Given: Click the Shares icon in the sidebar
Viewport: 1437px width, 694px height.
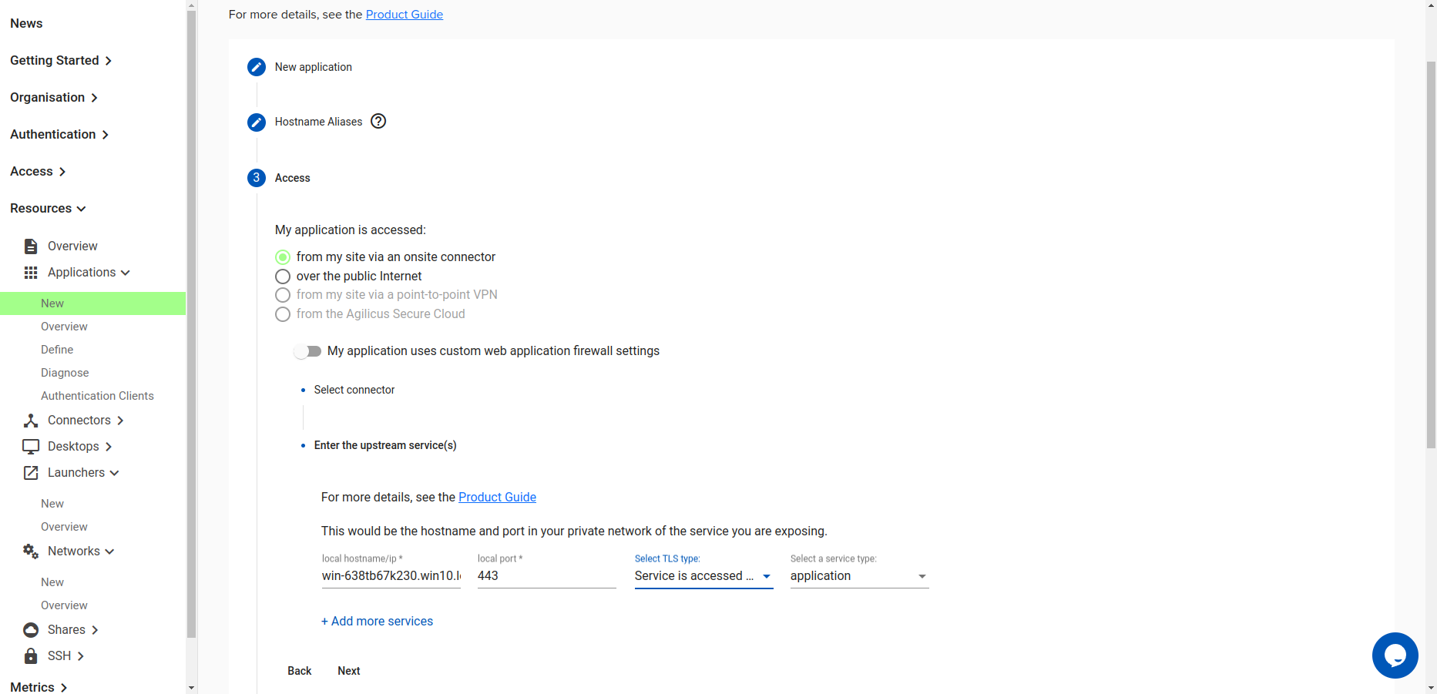Looking at the screenshot, I should click(x=30, y=629).
